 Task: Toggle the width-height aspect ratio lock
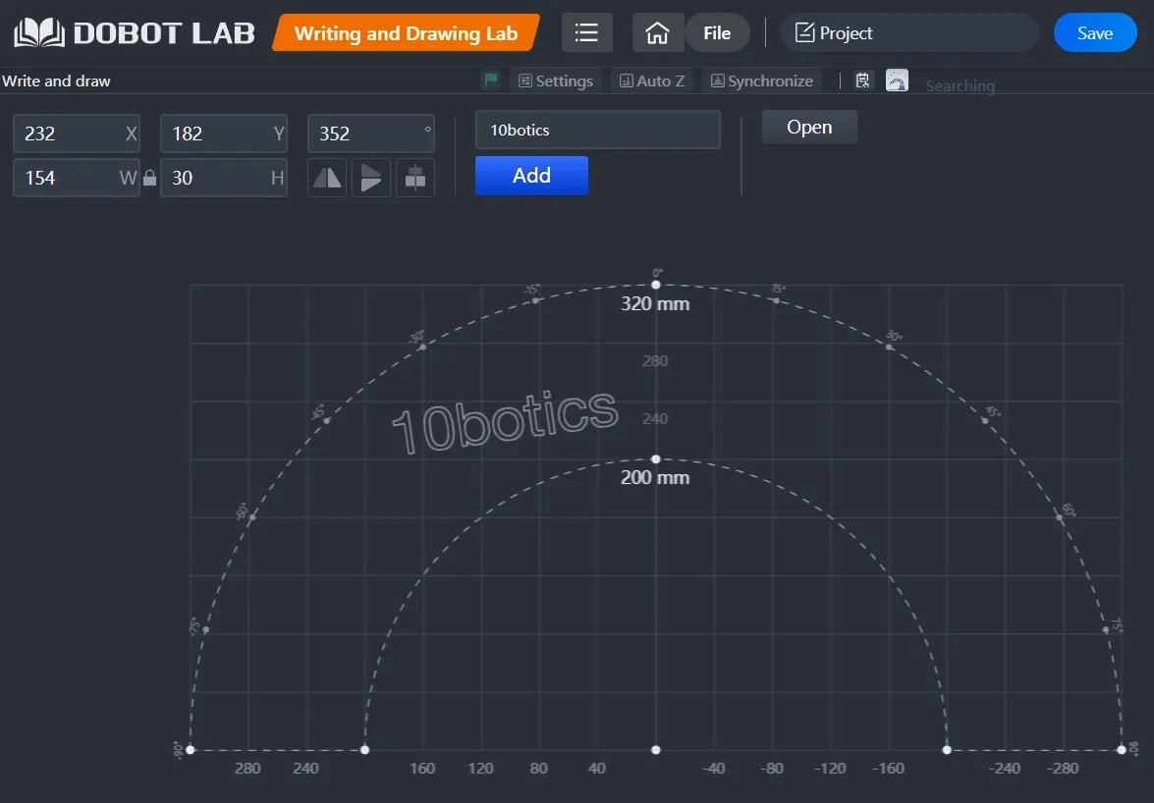149,178
